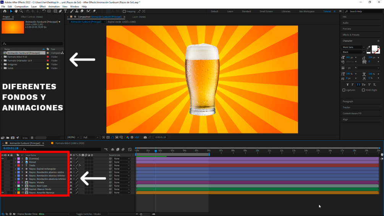Click the Graph Editor icon in timeline
Image resolution: width=384 pixels, height=216 pixels.
click(130, 149)
